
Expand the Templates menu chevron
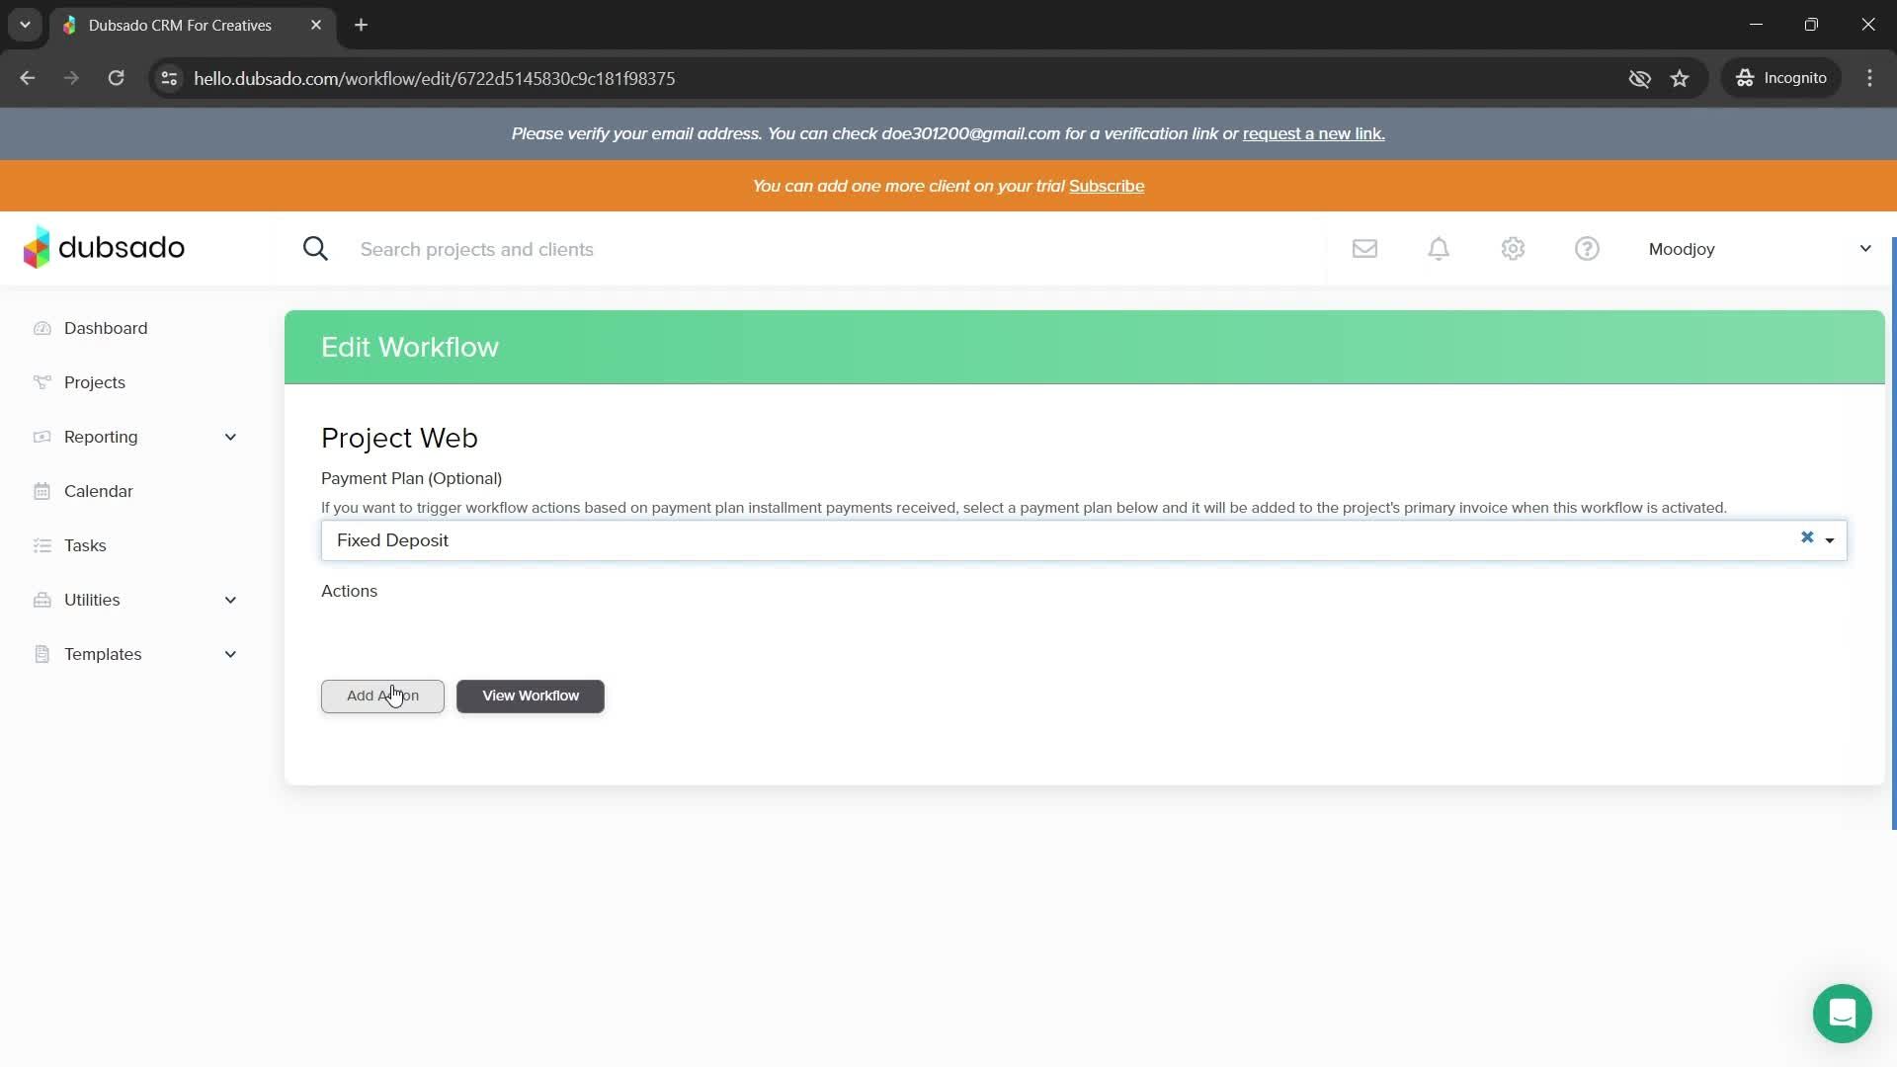[x=230, y=654]
